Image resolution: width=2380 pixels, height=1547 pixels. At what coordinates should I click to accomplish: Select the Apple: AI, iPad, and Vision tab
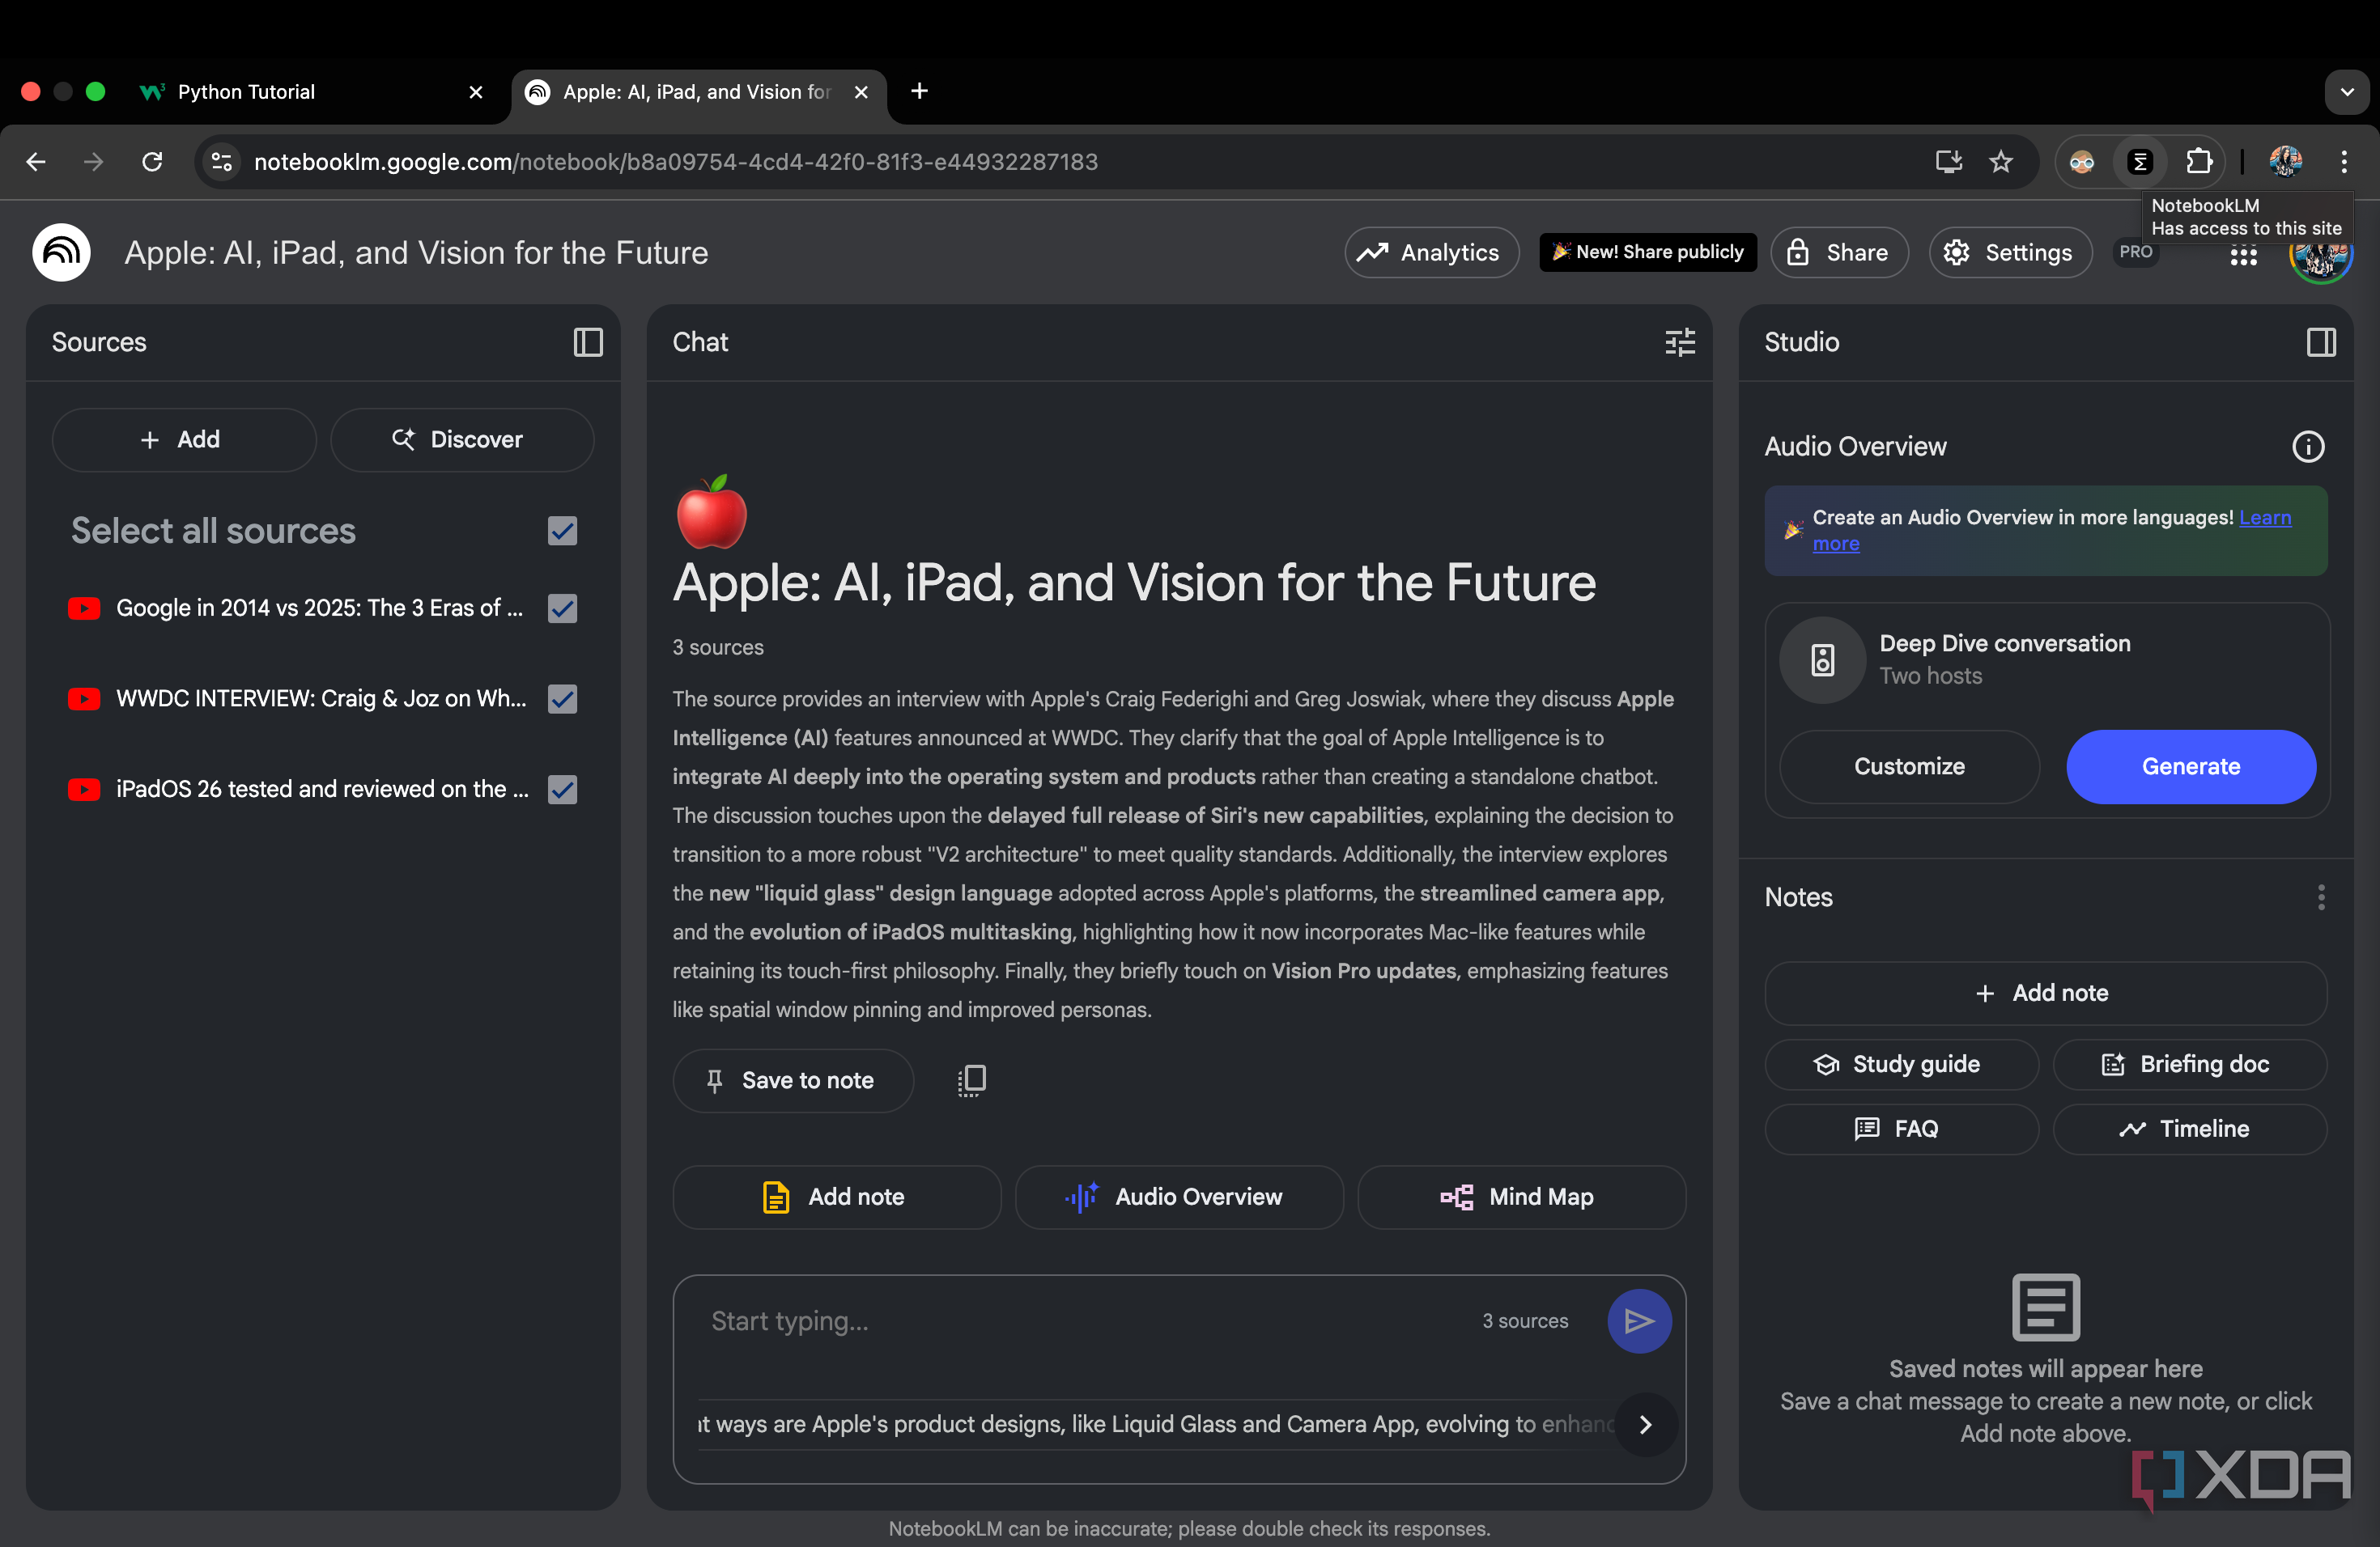pos(698,92)
